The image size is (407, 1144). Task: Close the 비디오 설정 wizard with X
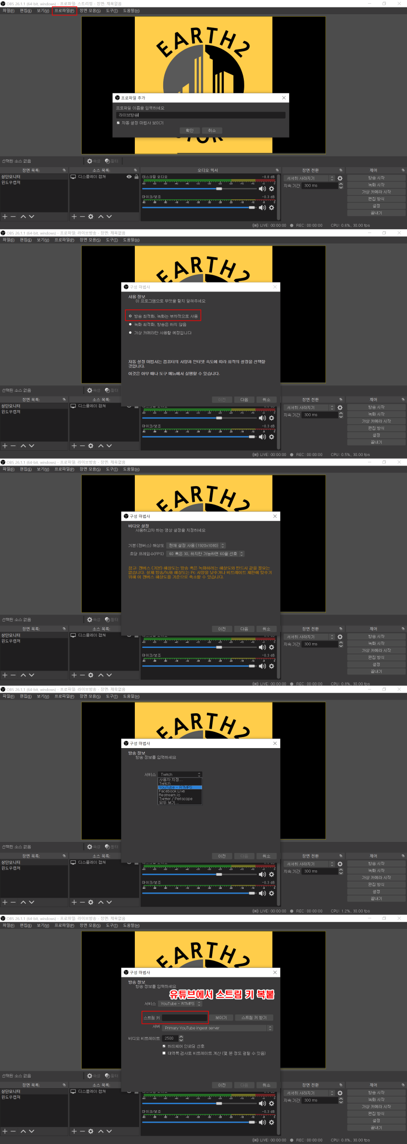(275, 516)
